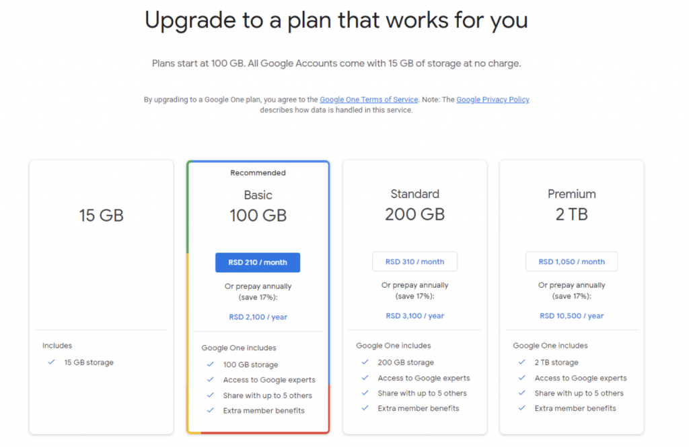Click Basic plan's Access to Google experts checkmark
This screenshot has width=689, height=448.
point(211,380)
